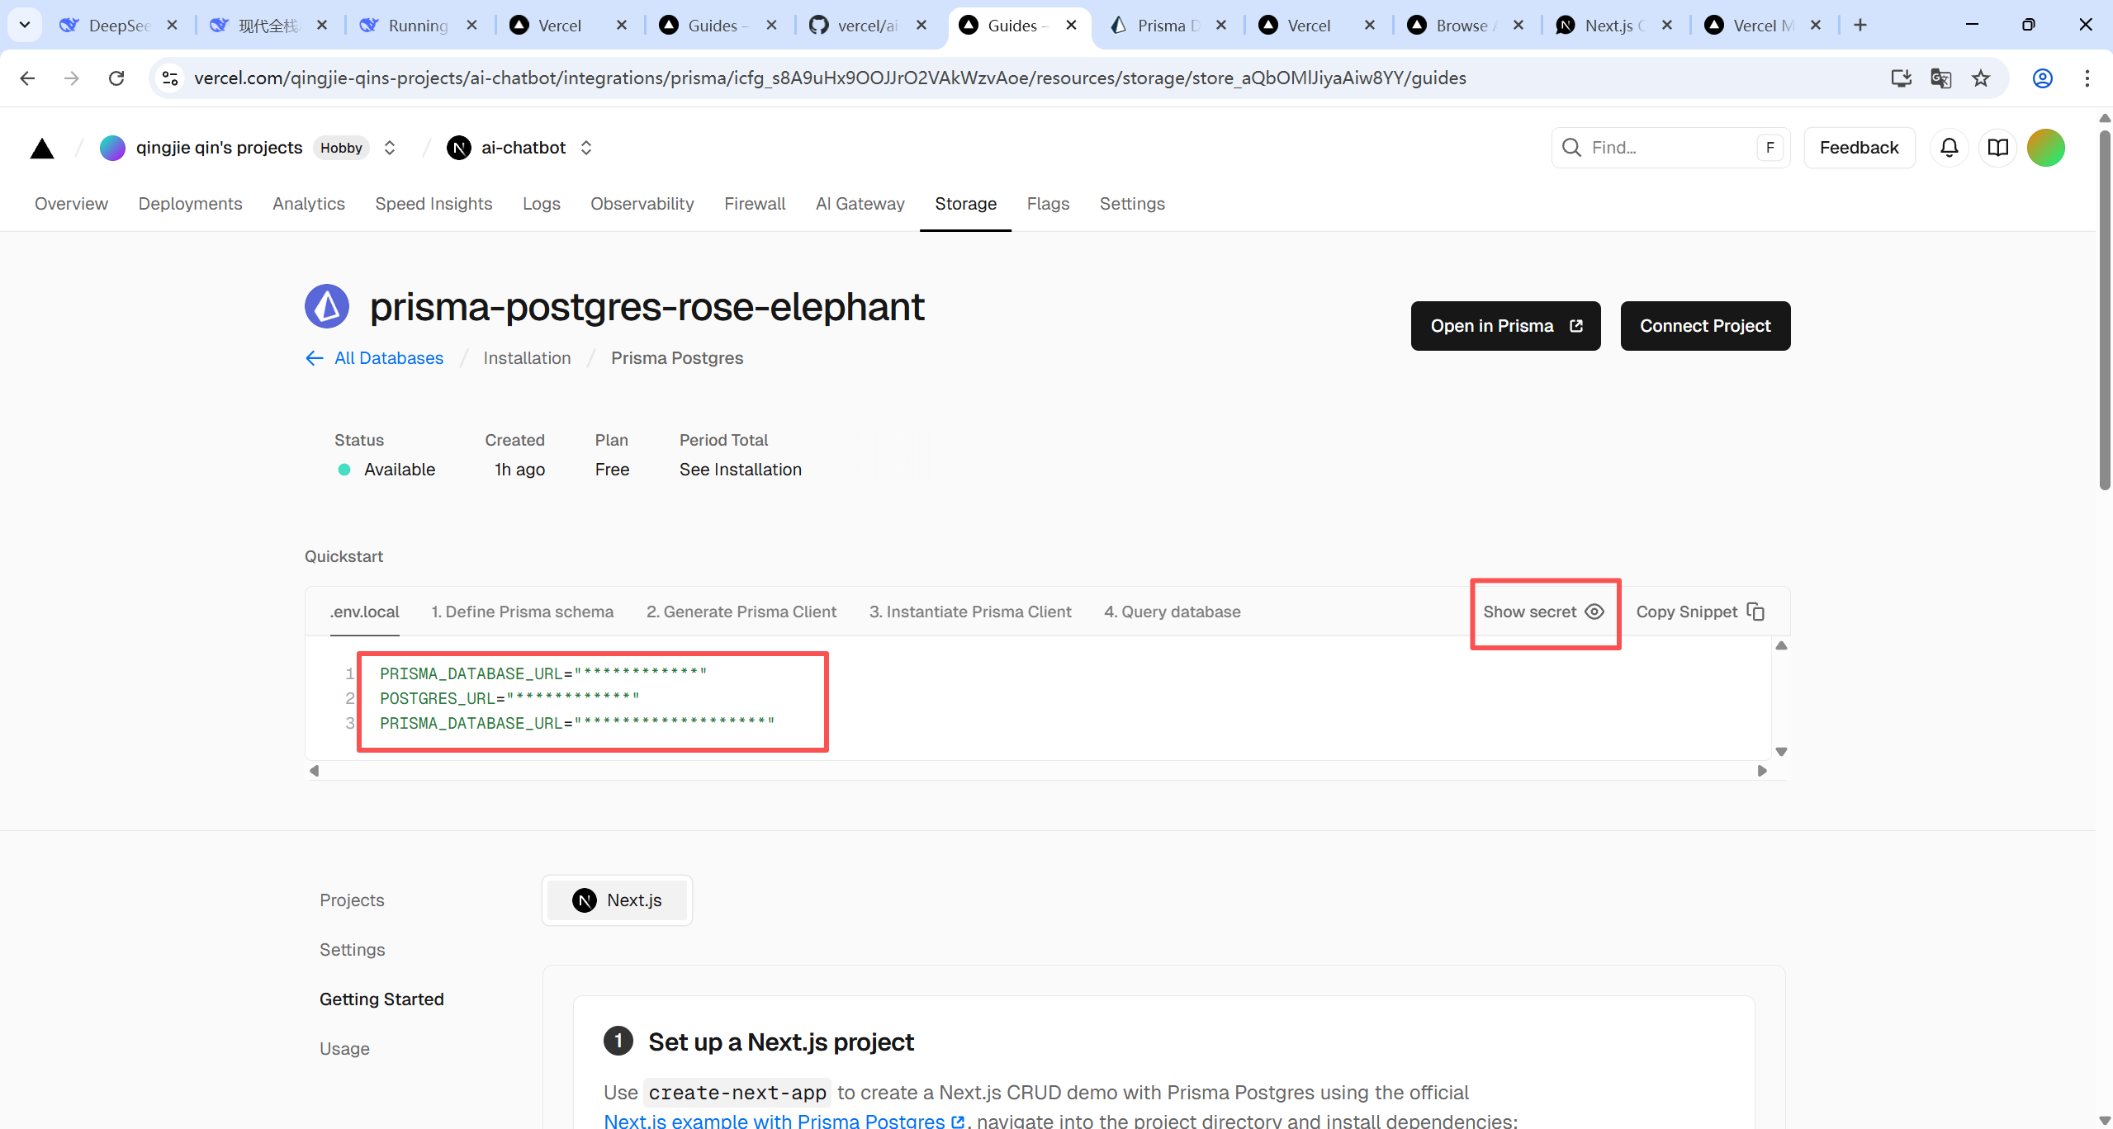The height and width of the screenshot is (1129, 2113).
Task: Click the install app icon in address bar
Action: 1901,78
